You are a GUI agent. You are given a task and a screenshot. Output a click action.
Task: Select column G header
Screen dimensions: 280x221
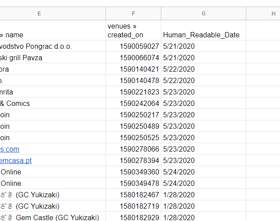point(204,13)
